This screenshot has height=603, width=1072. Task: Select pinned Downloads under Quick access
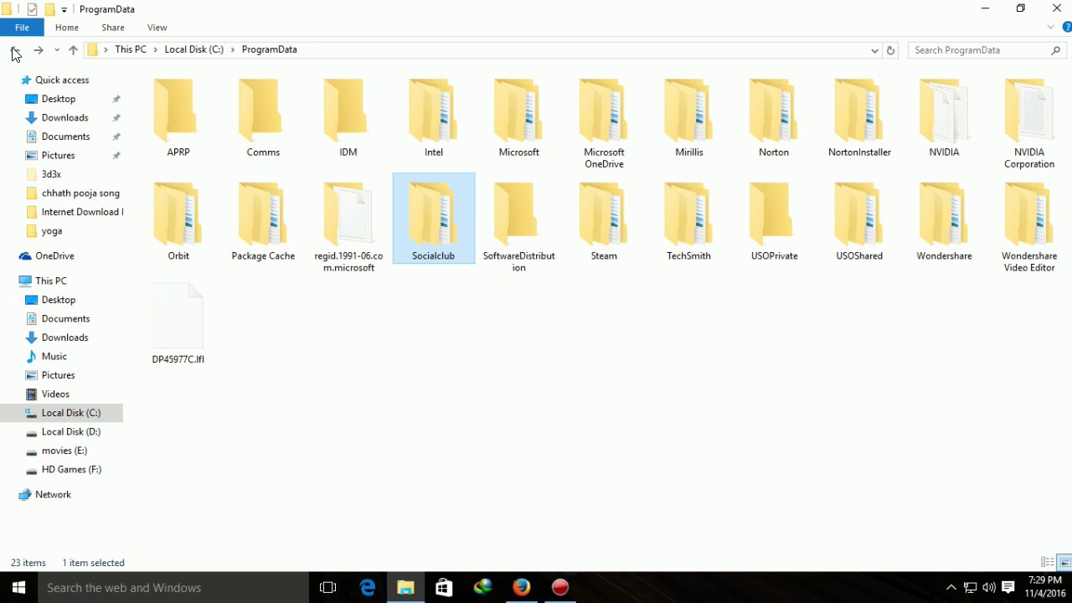point(64,118)
